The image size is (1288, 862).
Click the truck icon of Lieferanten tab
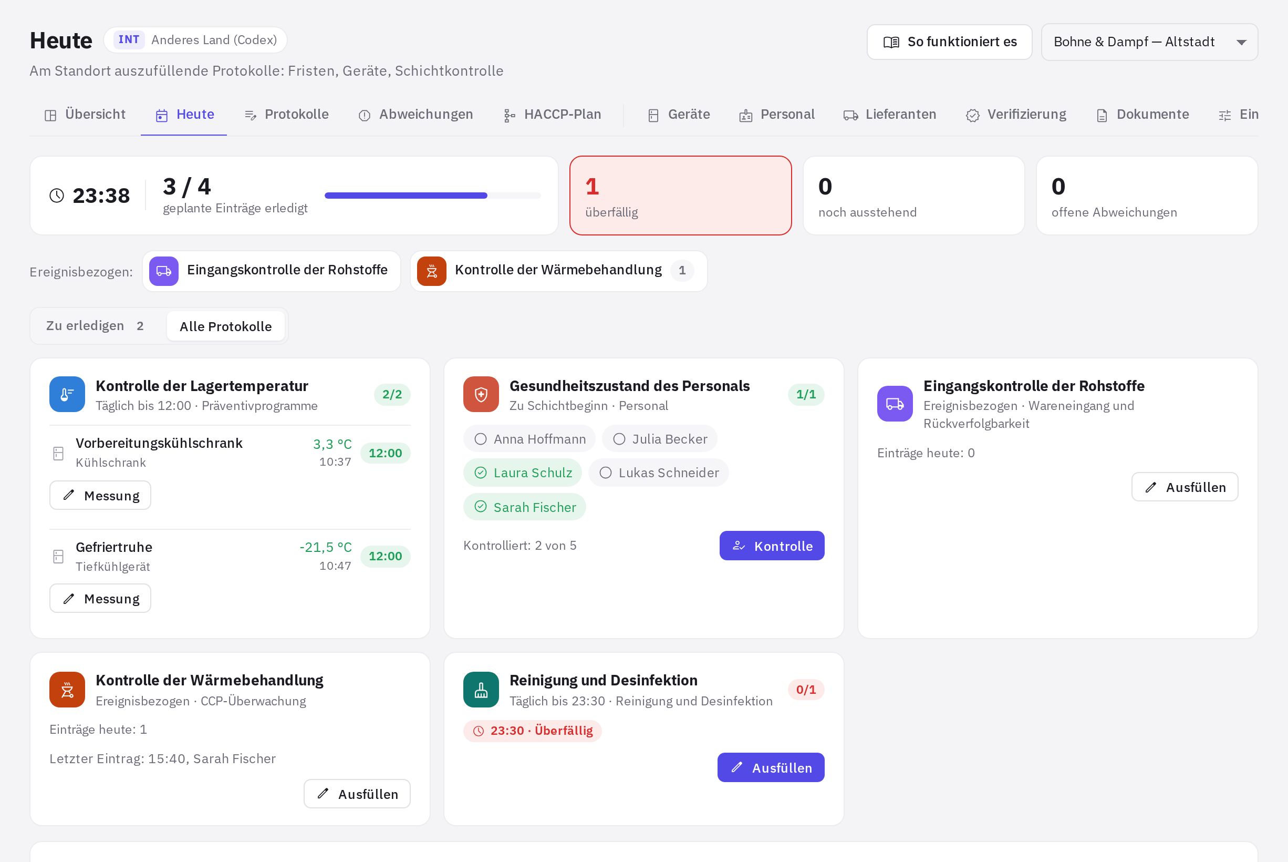(851, 116)
